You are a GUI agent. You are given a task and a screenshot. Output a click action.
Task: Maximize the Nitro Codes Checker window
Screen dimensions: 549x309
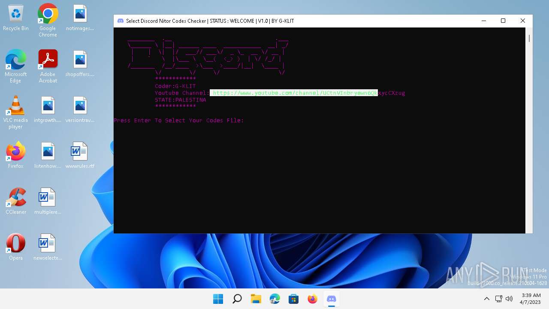click(x=503, y=21)
